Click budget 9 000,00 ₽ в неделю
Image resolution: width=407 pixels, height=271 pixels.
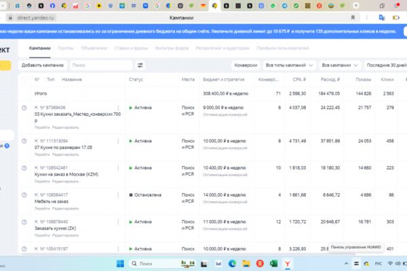[x=223, y=108]
